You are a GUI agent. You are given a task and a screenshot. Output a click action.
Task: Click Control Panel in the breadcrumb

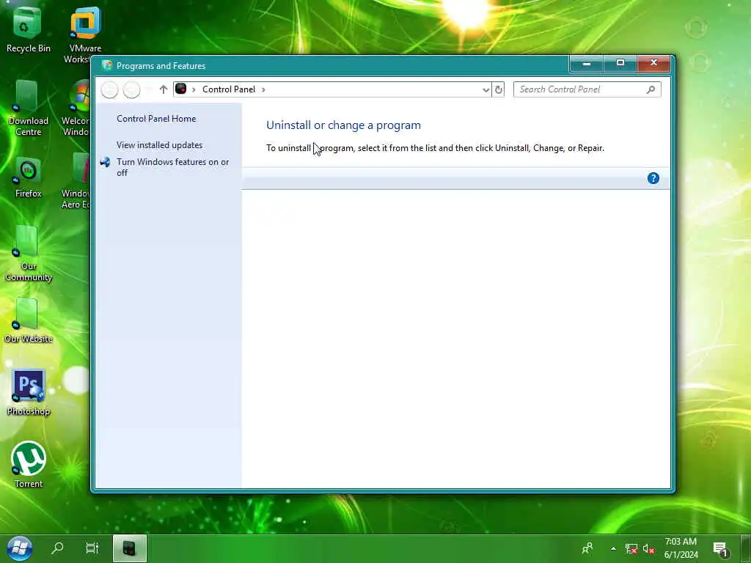(x=229, y=89)
